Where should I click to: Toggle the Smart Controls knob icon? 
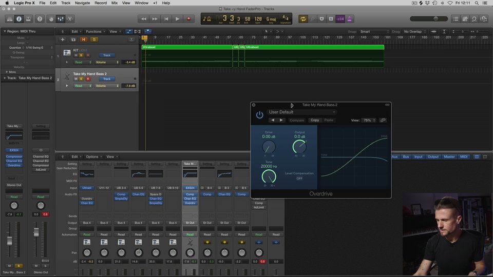coord(51,19)
